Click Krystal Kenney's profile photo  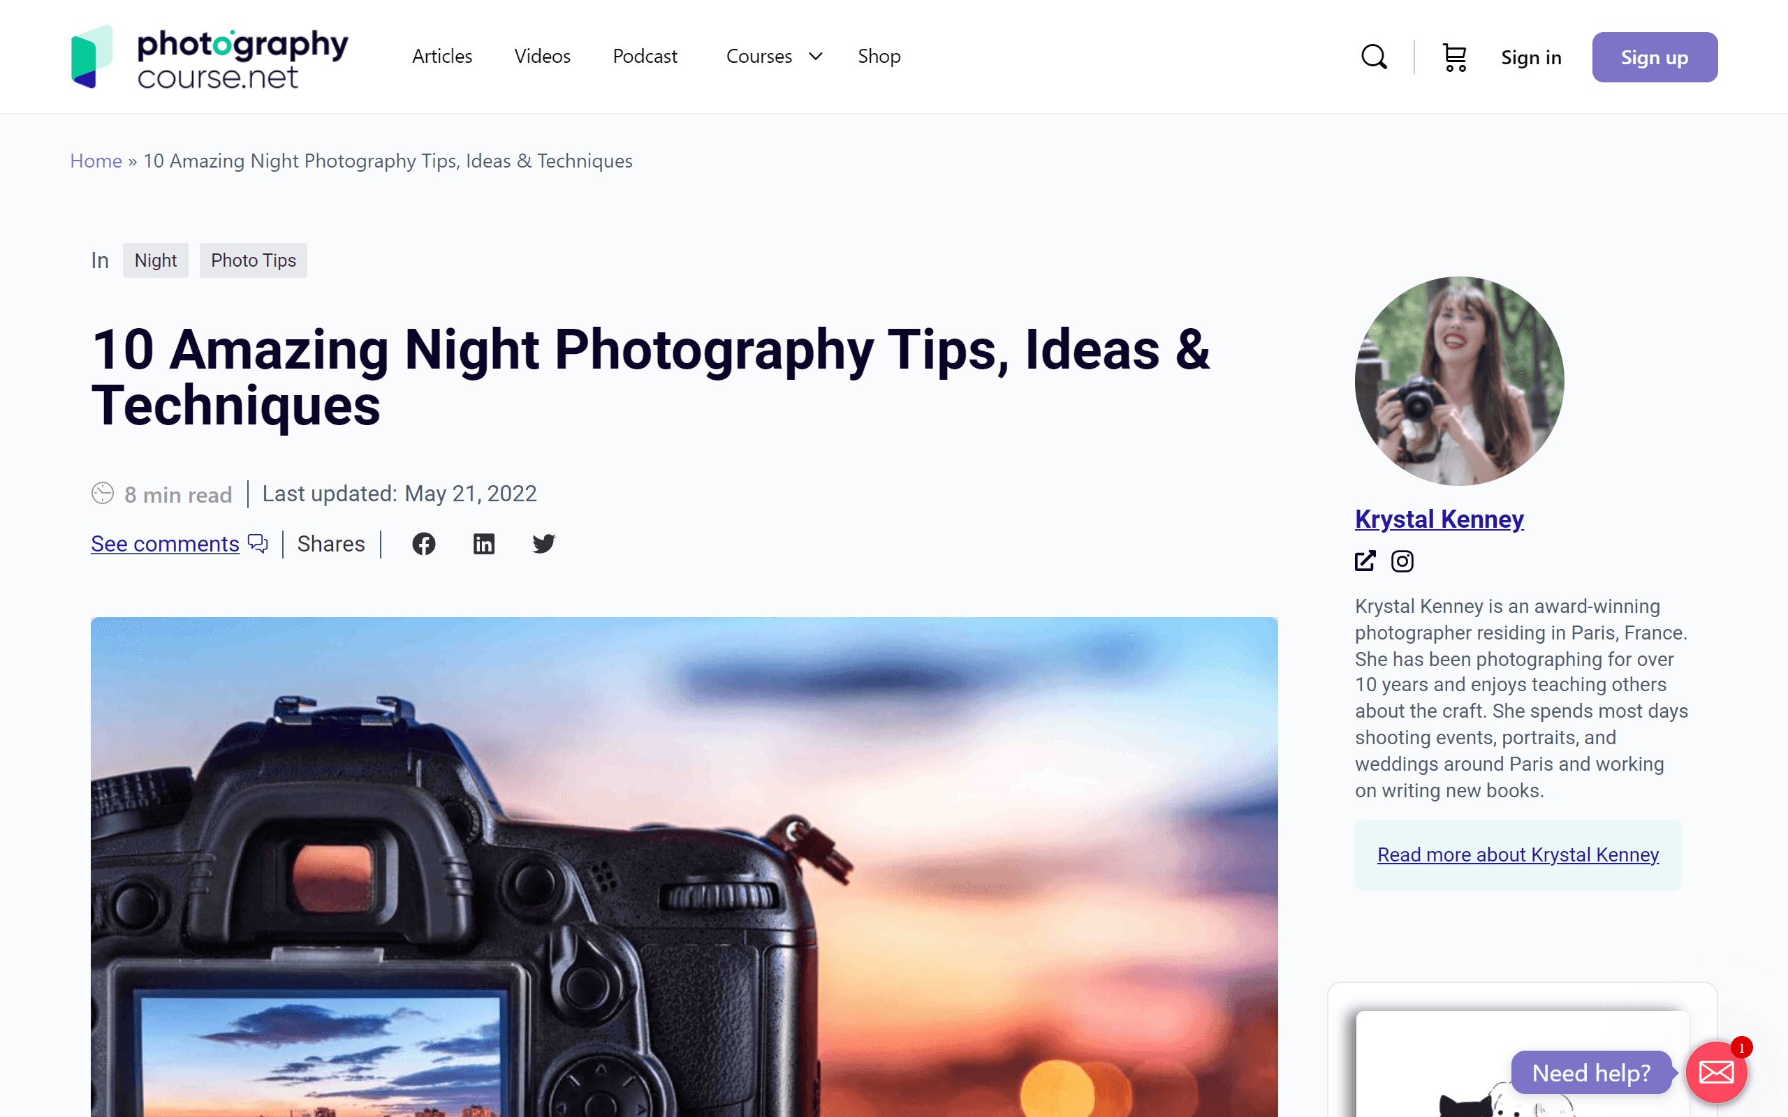tap(1459, 381)
